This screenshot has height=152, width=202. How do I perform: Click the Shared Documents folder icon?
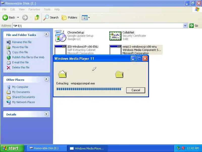(9, 97)
